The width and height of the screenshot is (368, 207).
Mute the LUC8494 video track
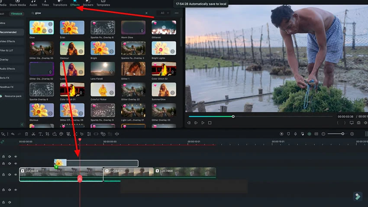pos(10,175)
